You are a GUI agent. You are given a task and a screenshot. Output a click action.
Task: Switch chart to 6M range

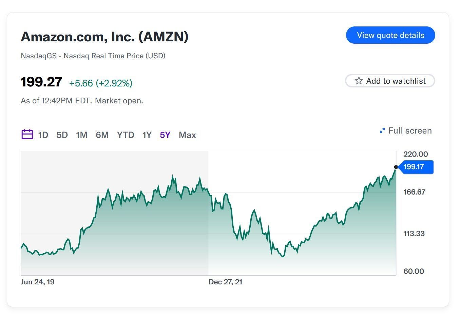pyautogui.click(x=102, y=135)
